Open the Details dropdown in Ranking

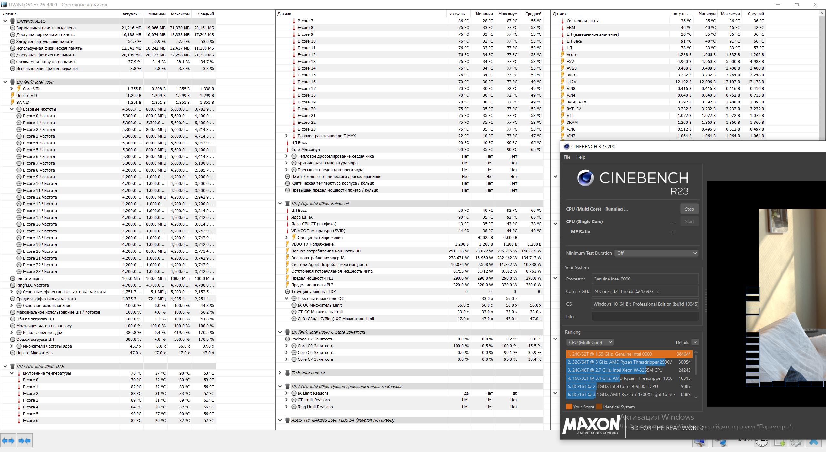coord(695,342)
